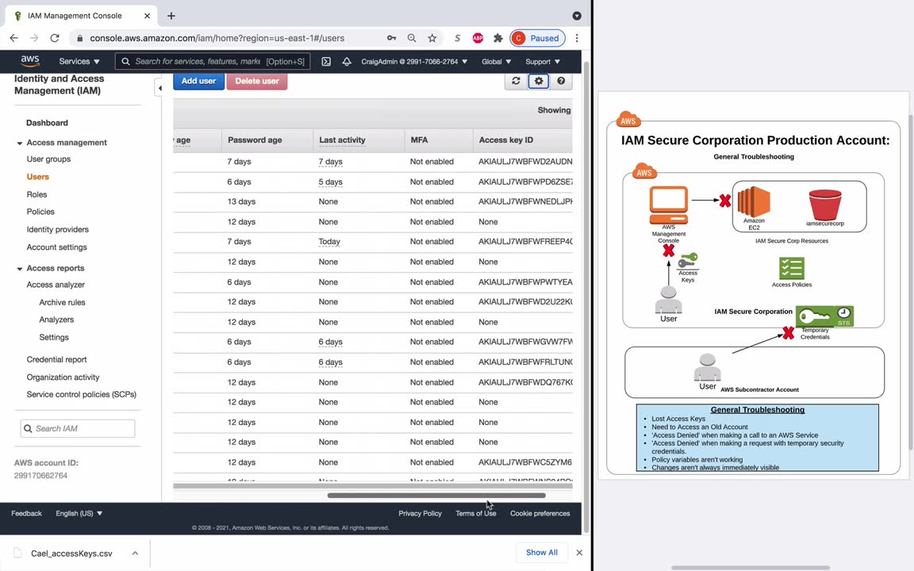Collapse Access reports section
914x571 pixels.
pos(19,269)
